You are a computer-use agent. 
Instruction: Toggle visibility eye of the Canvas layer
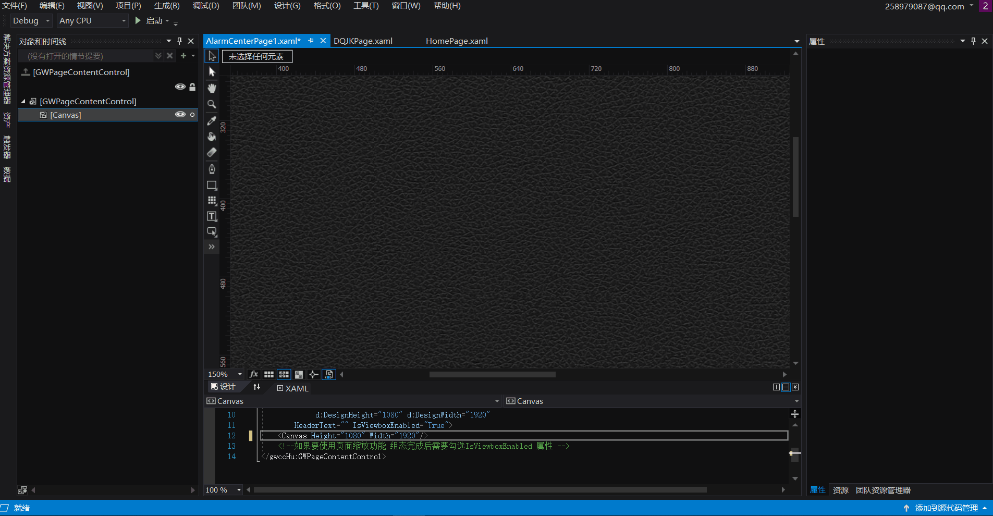pos(180,115)
